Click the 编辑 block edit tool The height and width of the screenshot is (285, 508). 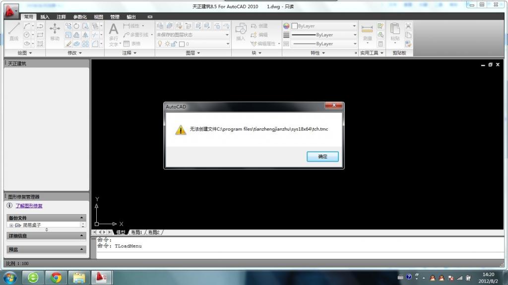click(x=259, y=35)
